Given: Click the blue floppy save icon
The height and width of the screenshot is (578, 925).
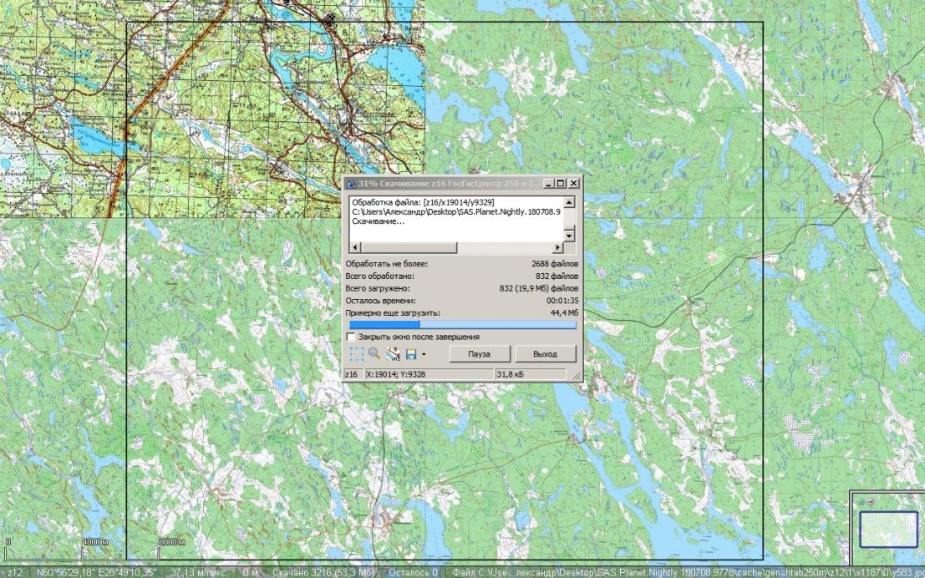Looking at the screenshot, I should coord(411,354).
